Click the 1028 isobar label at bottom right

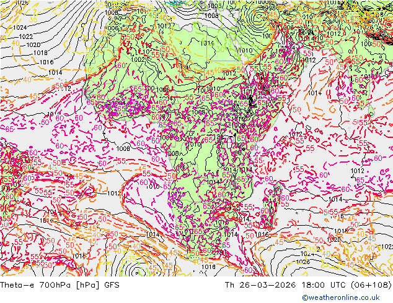[302, 262]
